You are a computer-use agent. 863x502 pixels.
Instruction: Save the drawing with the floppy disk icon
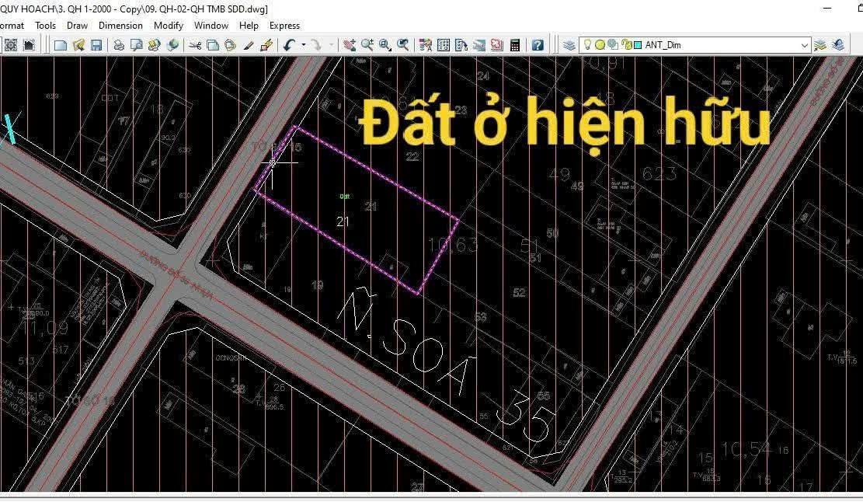[x=96, y=45]
